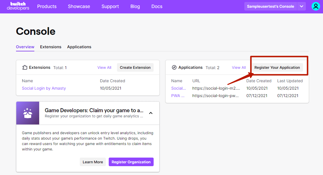
Task: Switch to the Applications tab
Action: pyautogui.click(x=79, y=47)
